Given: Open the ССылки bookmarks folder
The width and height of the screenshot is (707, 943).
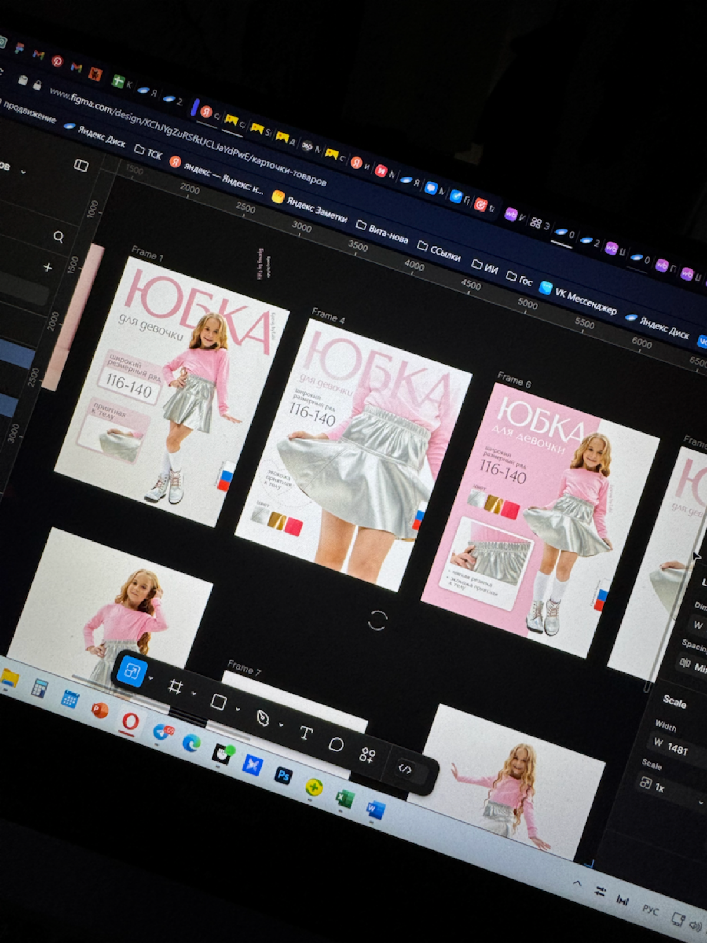Looking at the screenshot, I should tap(439, 252).
